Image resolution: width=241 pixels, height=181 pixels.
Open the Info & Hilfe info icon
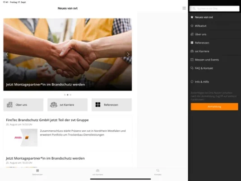click(x=192, y=81)
